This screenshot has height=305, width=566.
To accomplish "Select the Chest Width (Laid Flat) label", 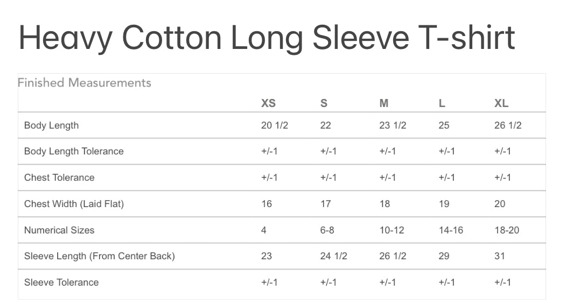I will coord(74,204).
